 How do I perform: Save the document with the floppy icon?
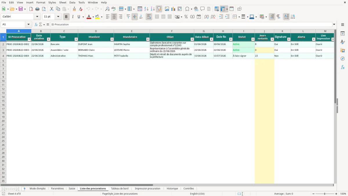tap(21, 9)
